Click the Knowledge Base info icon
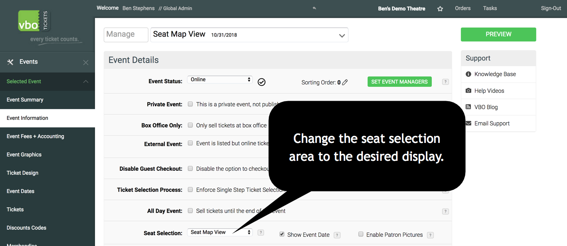The width and height of the screenshot is (567, 246). click(469, 74)
